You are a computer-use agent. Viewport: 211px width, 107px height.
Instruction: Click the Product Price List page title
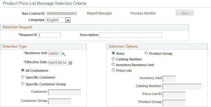[x=45, y=3]
